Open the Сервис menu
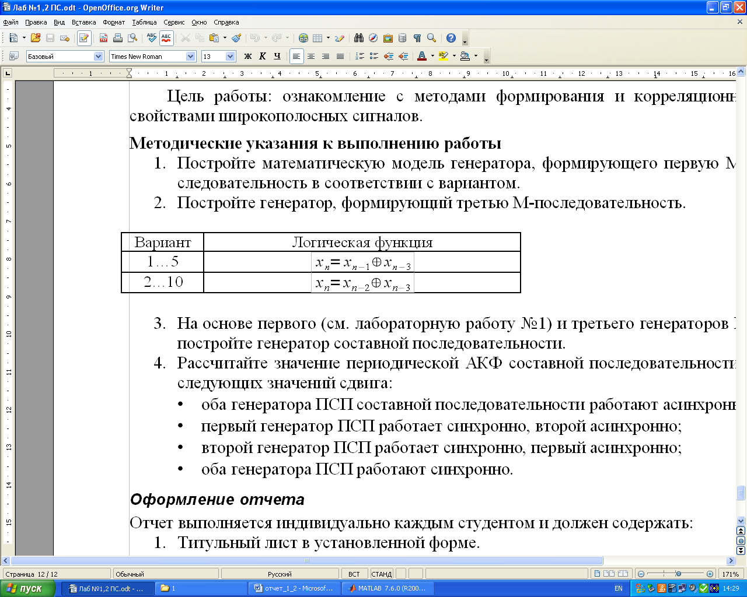747x597 pixels. click(x=174, y=22)
